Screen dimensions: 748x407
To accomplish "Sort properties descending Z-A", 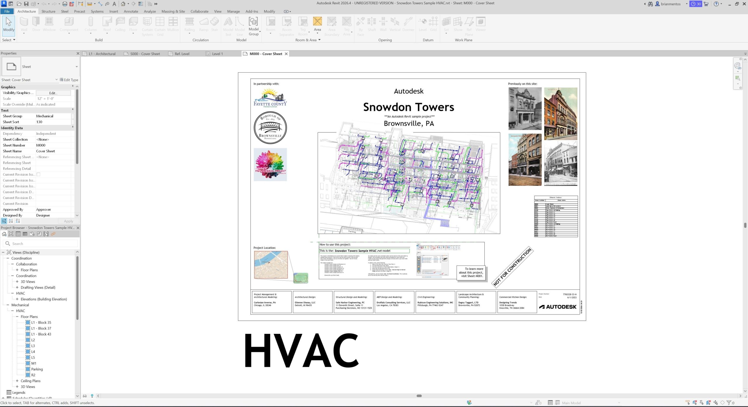I will (x=18, y=221).
